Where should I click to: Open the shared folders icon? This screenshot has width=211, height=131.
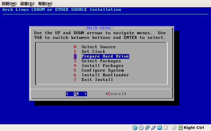160,128
